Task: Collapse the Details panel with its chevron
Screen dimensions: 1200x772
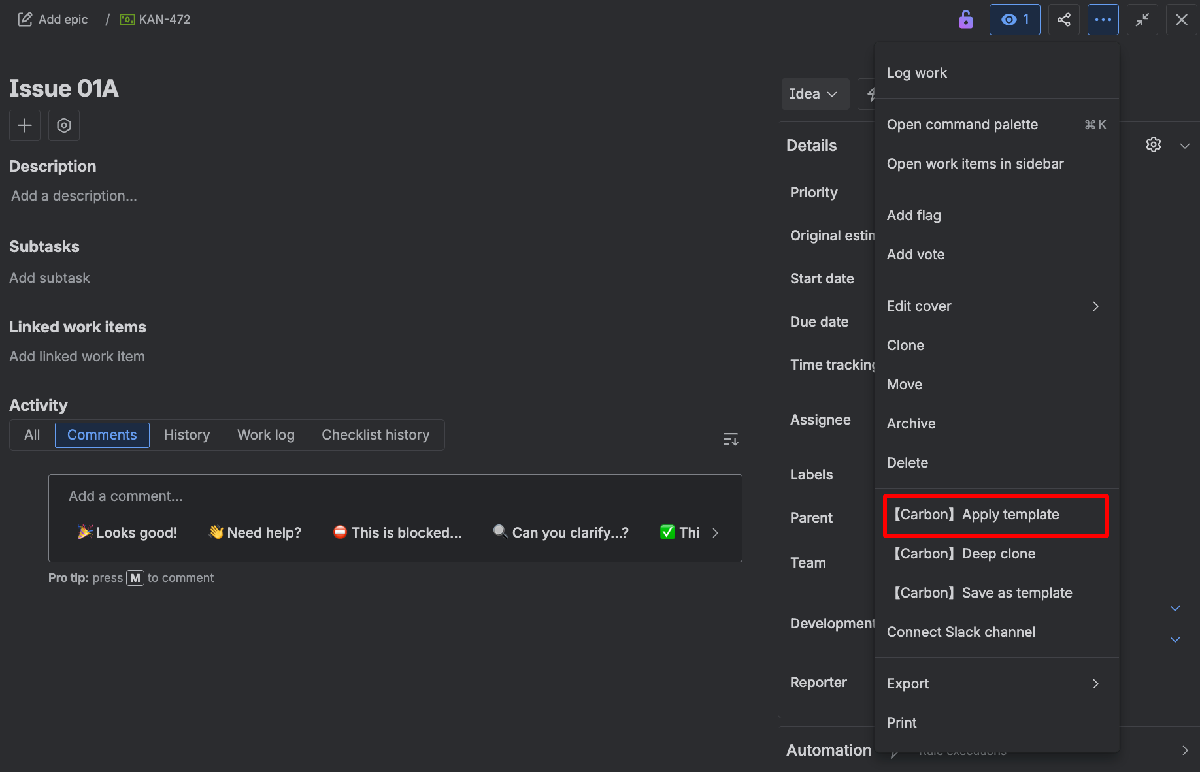Action: (1185, 145)
